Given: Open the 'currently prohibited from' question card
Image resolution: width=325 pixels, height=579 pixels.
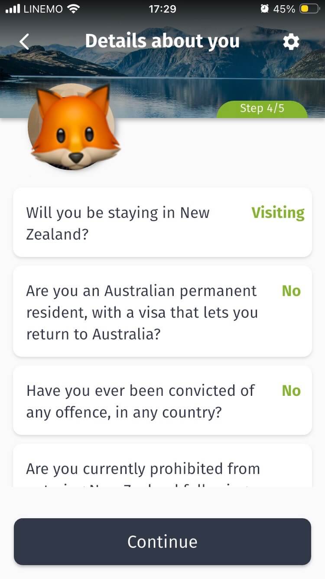Looking at the screenshot, I should click(x=162, y=465).
